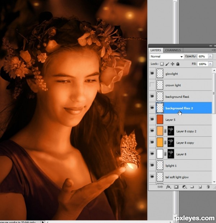The width and height of the screenshot is (216, 223).
Task: Select the glowlight layer name
Action: 172,74
